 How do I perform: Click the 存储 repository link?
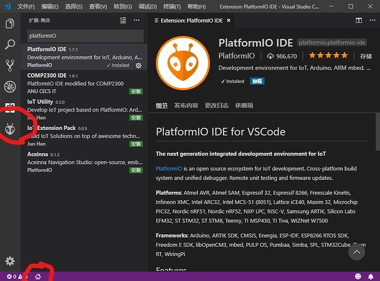366,56
